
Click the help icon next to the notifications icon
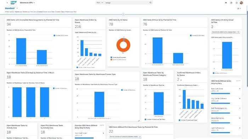coord(231,3)
